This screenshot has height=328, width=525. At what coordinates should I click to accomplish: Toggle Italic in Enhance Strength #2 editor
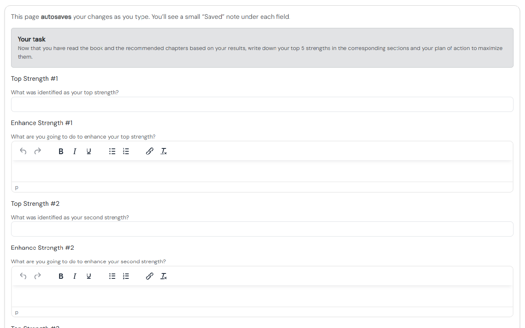point(75,276)
